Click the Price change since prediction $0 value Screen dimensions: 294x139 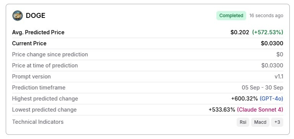(280, 54)
